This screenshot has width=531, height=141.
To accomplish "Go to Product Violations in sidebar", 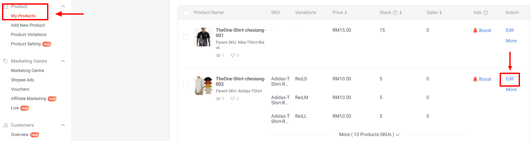I will [29, 35].
